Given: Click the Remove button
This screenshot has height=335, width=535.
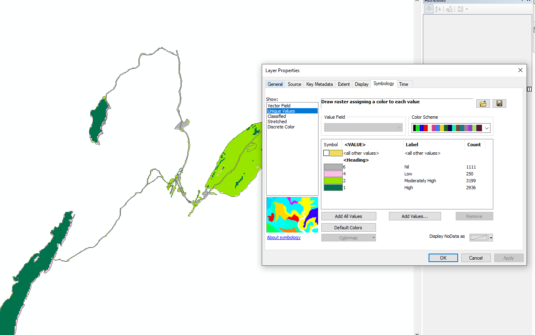Looking at the screenshot, I should click(x=474, y=216).
